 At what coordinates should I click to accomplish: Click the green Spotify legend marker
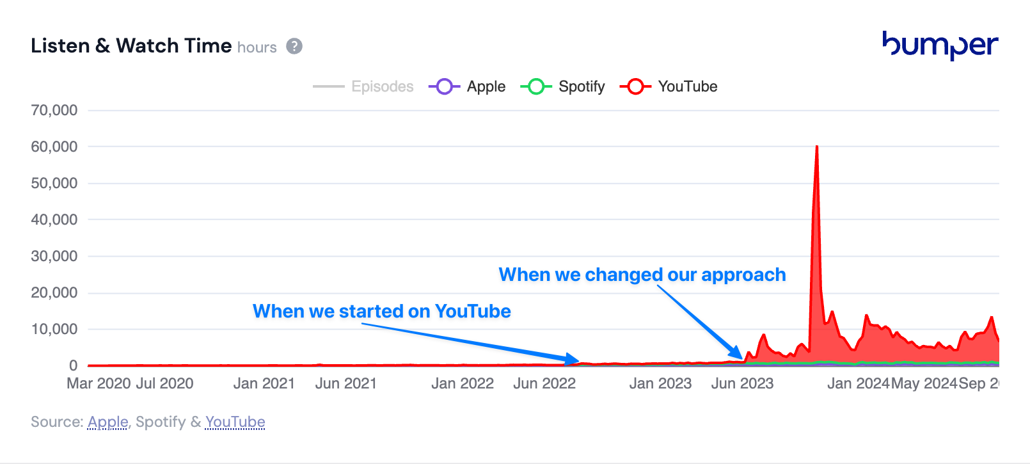coord(536,86)
